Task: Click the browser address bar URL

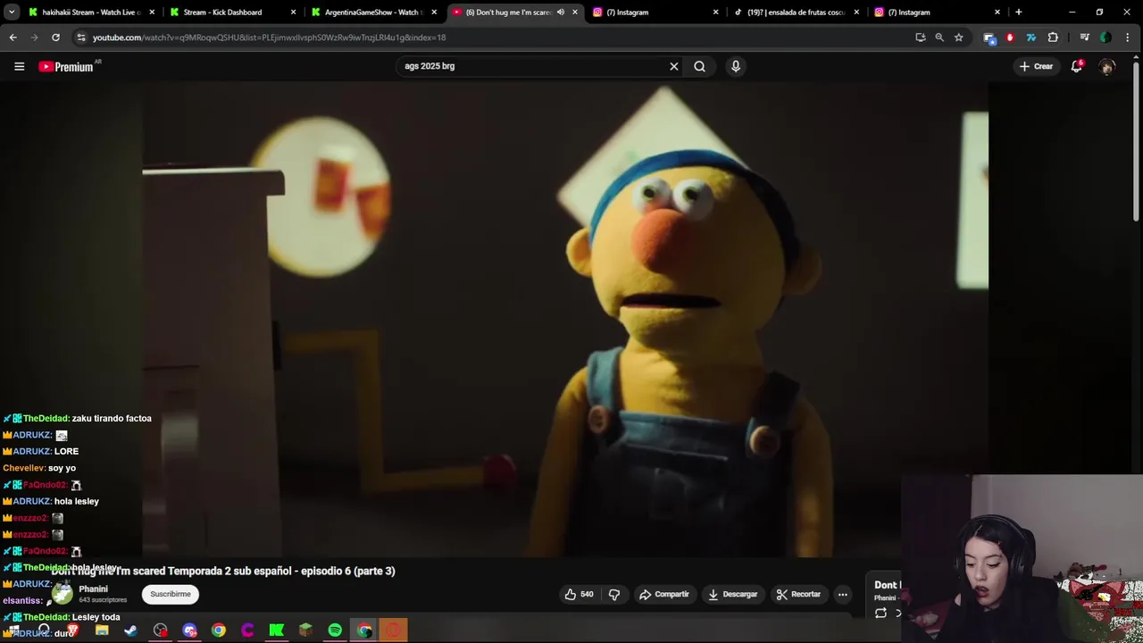Action: [269, 38]
